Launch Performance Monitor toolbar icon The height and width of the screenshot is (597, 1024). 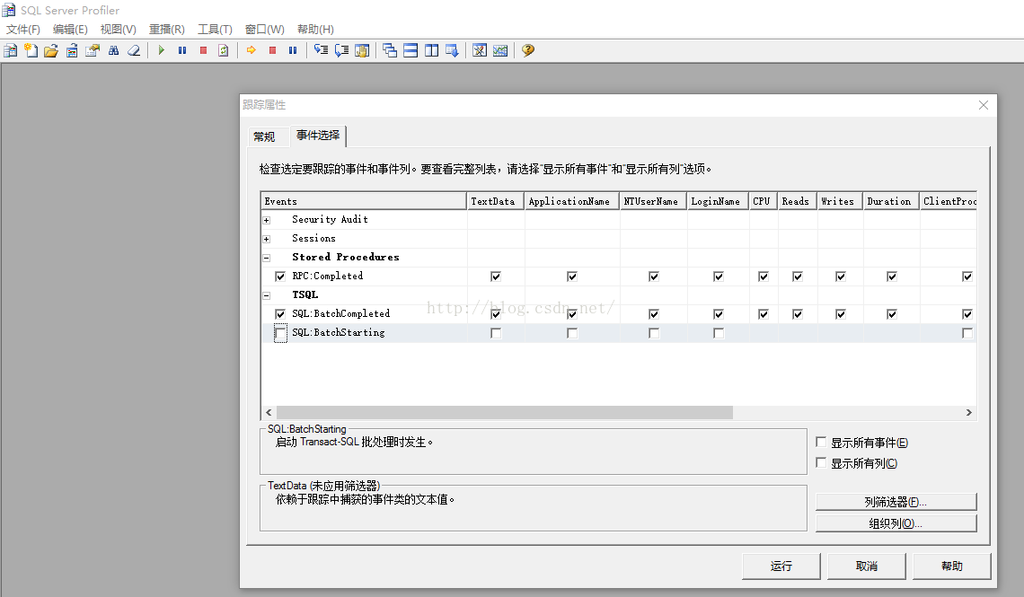click(x=500, y=50)
